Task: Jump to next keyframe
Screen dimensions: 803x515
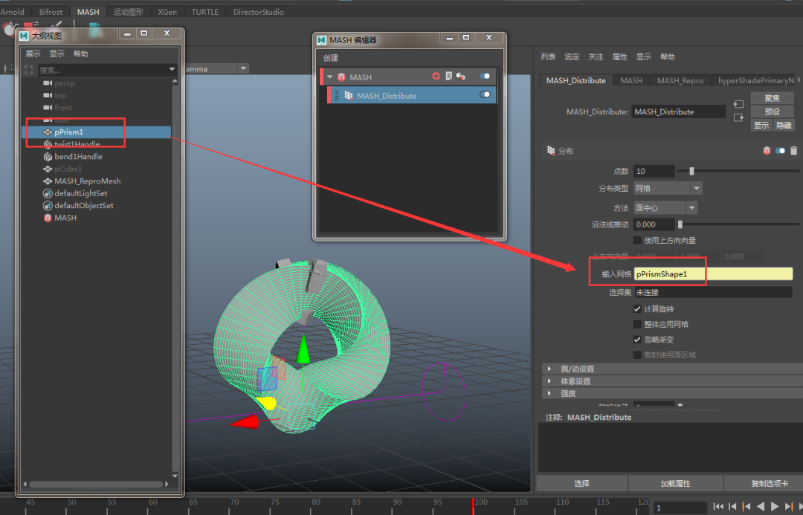Action: coord(789,506)
